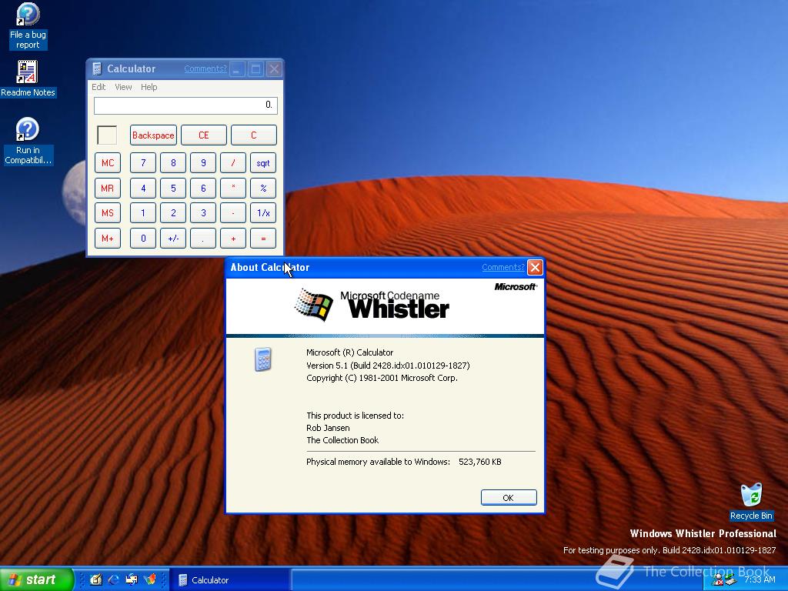Image resolution: width=788 pixels, height=591 pixels.
Task: Click the percent (%) key
Action: pyautogui.click(x=263, y=188)
